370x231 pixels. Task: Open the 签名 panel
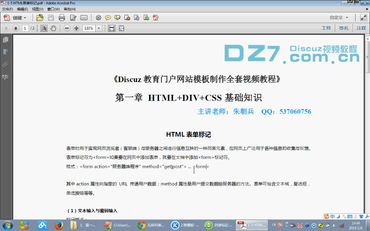coord(344,28)
